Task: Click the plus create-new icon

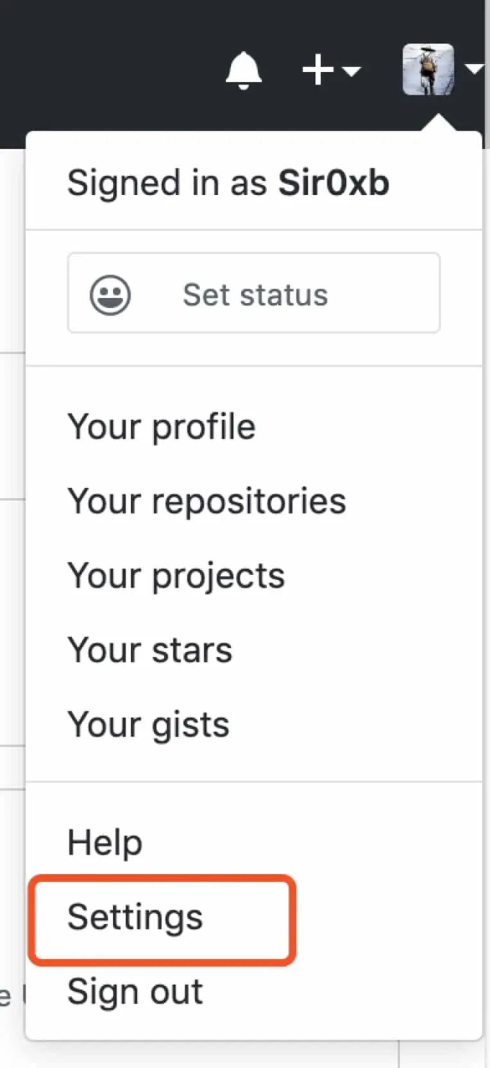Action: (x=318, y=69)
